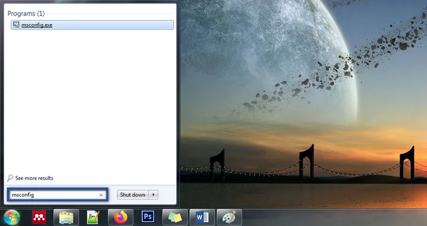
Task: Open Windows Explorer from the taskbar
Action: point(66,217)
